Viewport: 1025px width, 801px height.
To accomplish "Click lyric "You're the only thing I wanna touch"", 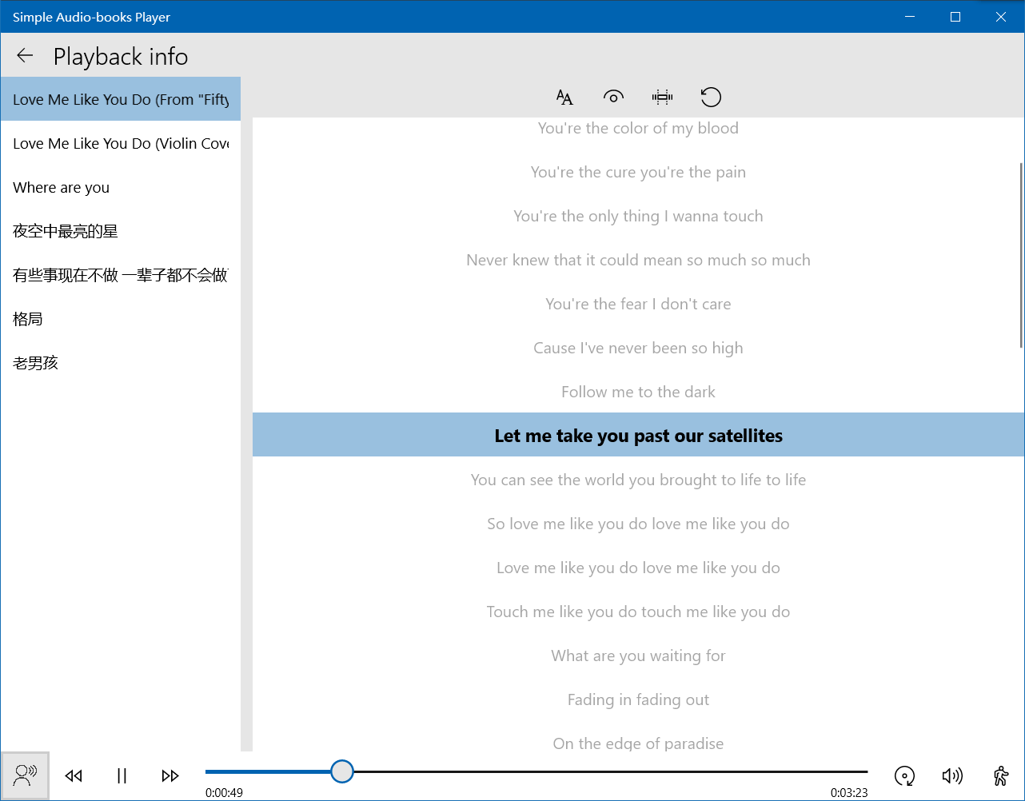I will click(x=638, y=216).
